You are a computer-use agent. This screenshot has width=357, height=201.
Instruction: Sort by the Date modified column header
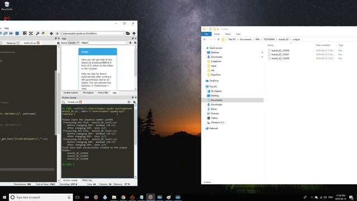323,45
